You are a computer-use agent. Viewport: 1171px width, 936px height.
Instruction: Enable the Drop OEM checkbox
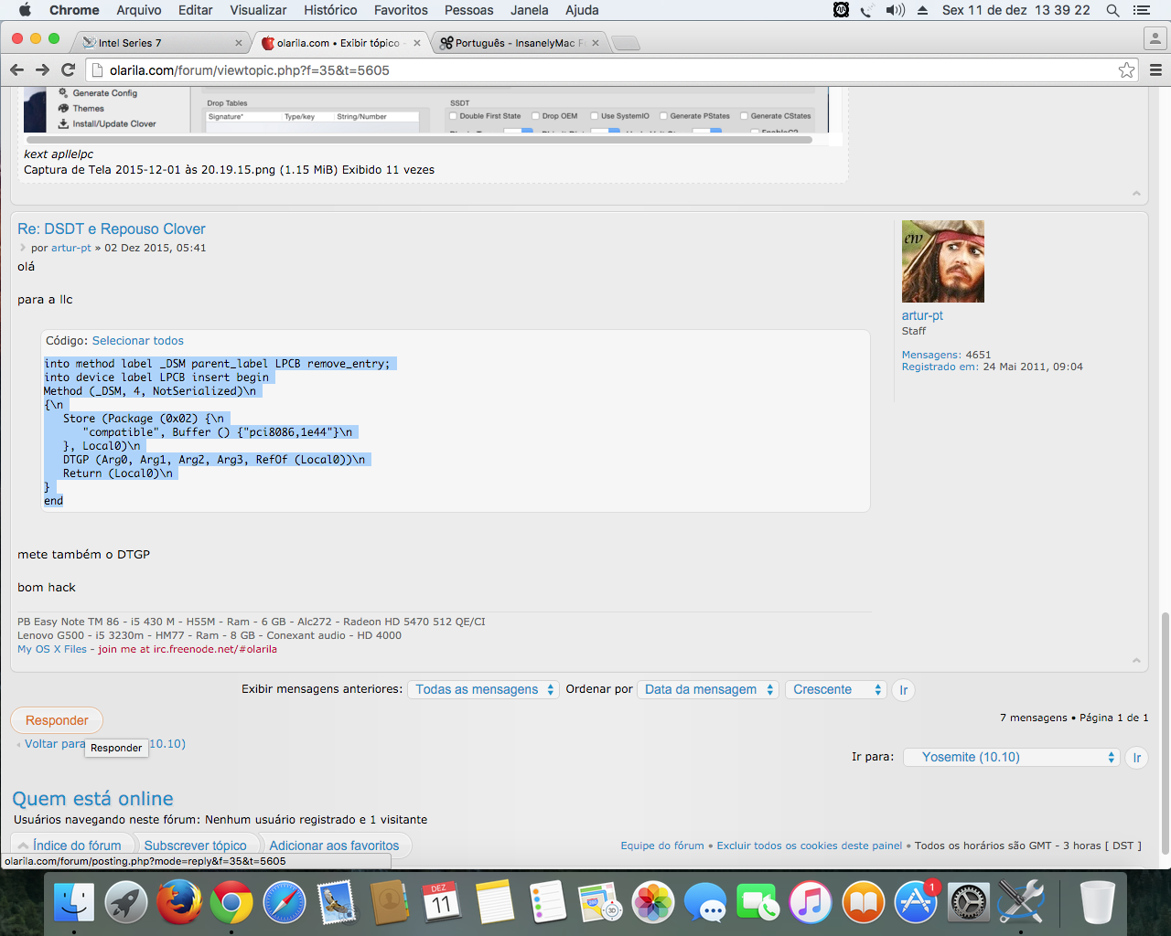point(536,116)
